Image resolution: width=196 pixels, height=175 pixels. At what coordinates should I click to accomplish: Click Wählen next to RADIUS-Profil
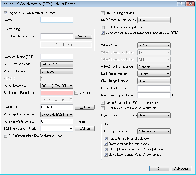coord(84,107)
